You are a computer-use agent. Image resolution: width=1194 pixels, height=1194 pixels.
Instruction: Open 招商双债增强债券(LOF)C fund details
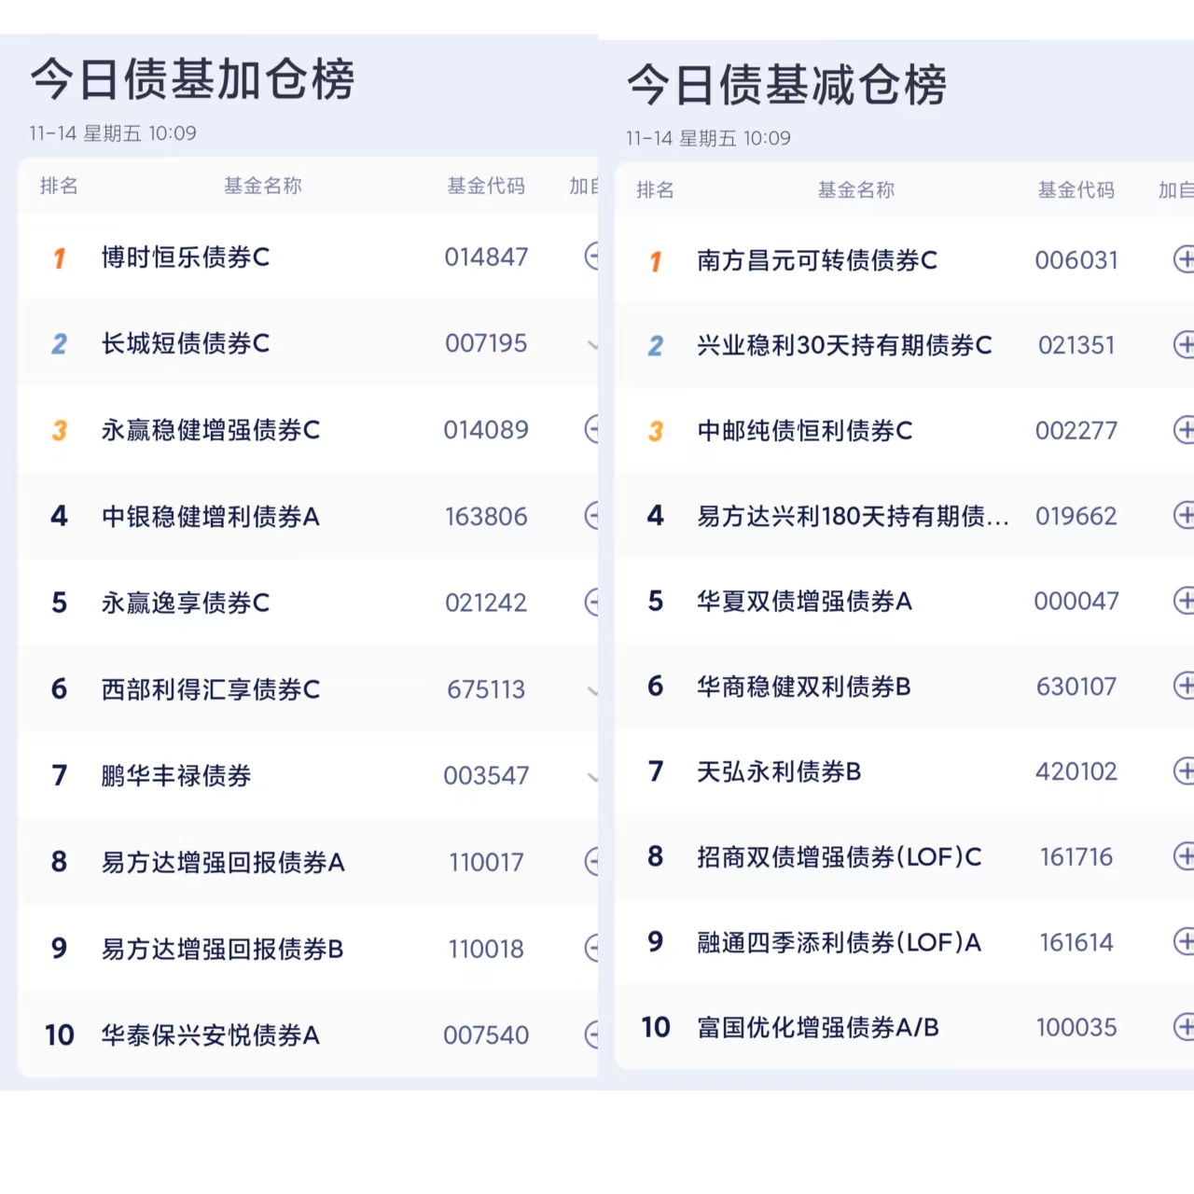[x=839, y=856]
